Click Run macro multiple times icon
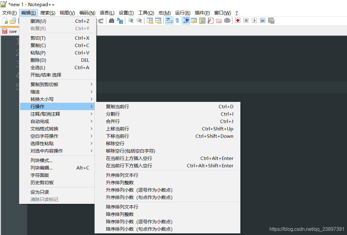 pos(263,21)
